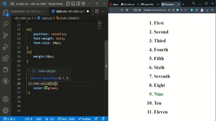Place cursor in the li:nth-child(91) selector line

tap(43, 83)
